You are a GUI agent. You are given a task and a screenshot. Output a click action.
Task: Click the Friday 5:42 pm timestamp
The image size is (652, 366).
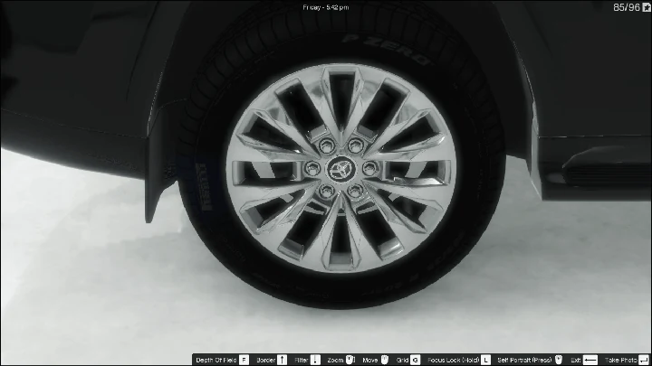pyautogui.click(x=326, y=7)
